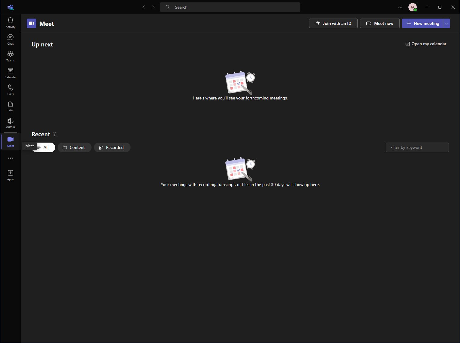Open the Activity feed
Image resolution: width=460 pixels, height=343 pixels.
point(11,23)
